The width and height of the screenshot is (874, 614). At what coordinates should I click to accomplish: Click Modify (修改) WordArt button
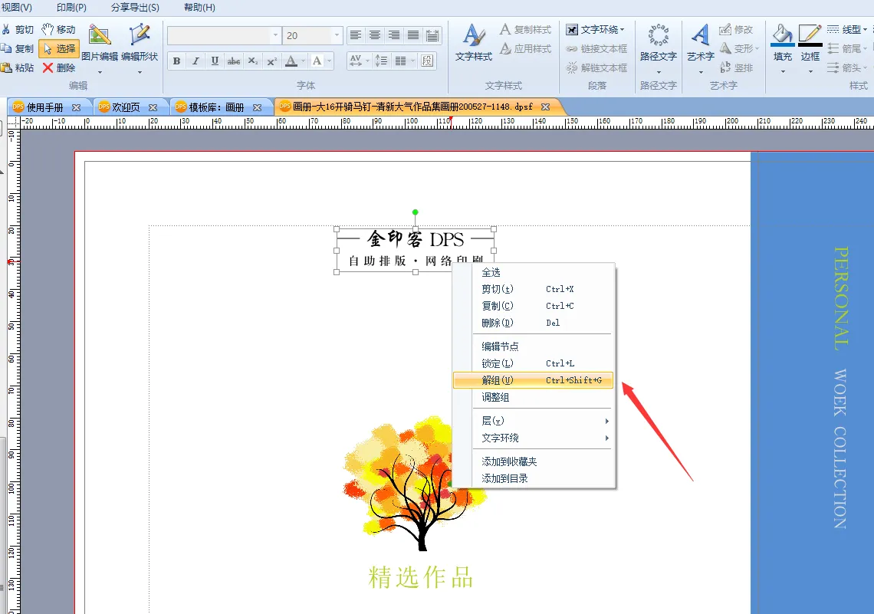[x=736, y=30]
